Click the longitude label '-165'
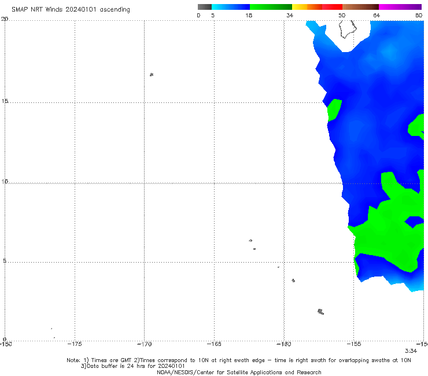This screenshot has width=428, height=376. coord(214,344)
